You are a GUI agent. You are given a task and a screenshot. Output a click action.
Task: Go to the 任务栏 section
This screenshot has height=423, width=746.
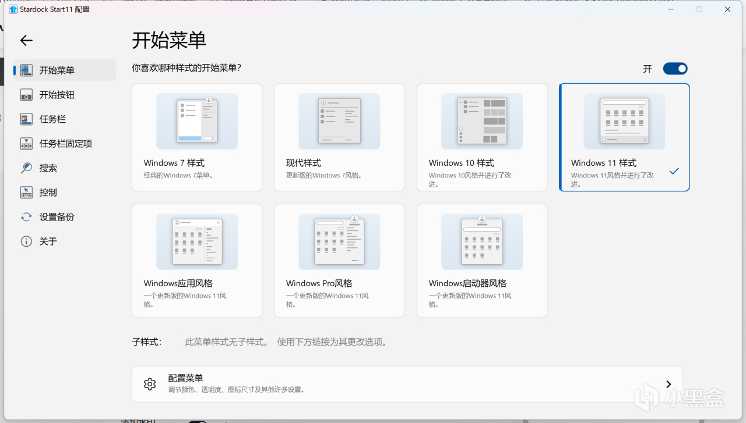(65, 119)
